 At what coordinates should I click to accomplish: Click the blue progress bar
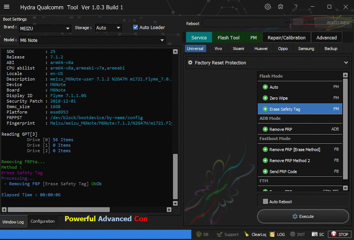[95, 235]
